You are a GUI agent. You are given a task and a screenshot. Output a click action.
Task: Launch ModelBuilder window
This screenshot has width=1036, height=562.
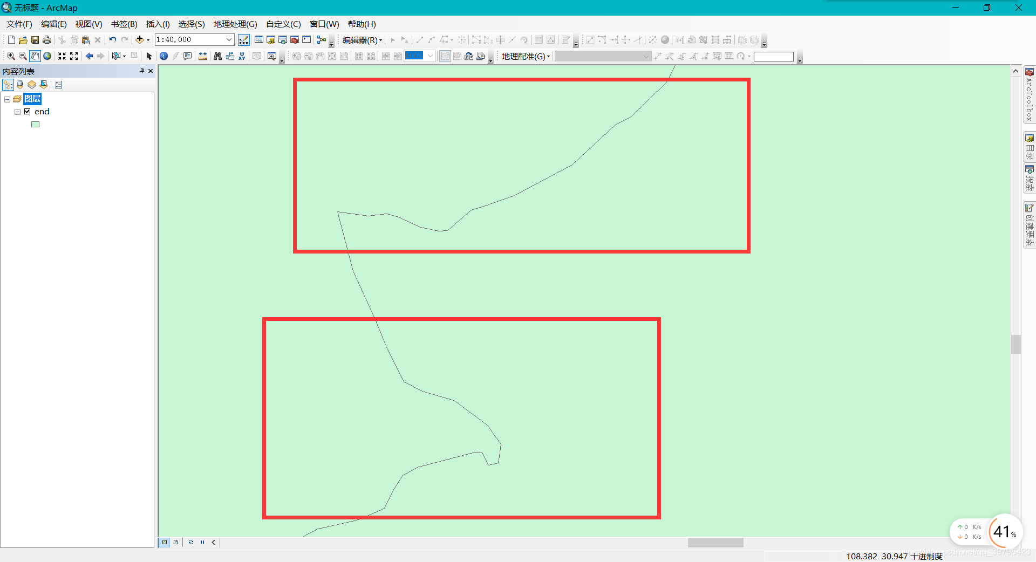click(322, 40)
